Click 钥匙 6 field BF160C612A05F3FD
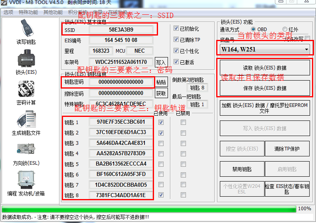Screen dimensions: 316x223 click(121, 174)
